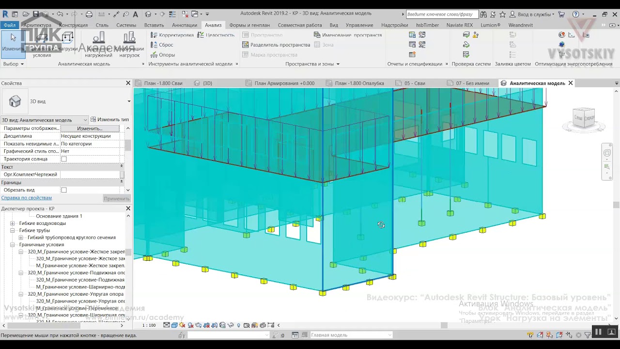
Task: Switch to the Аннотации ribbon tab
Action: point(185,25)
